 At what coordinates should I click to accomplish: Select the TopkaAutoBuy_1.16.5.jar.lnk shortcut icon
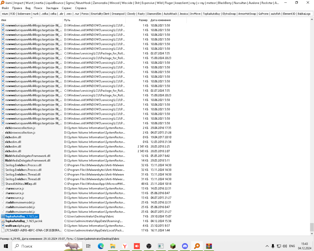(3, 221)
